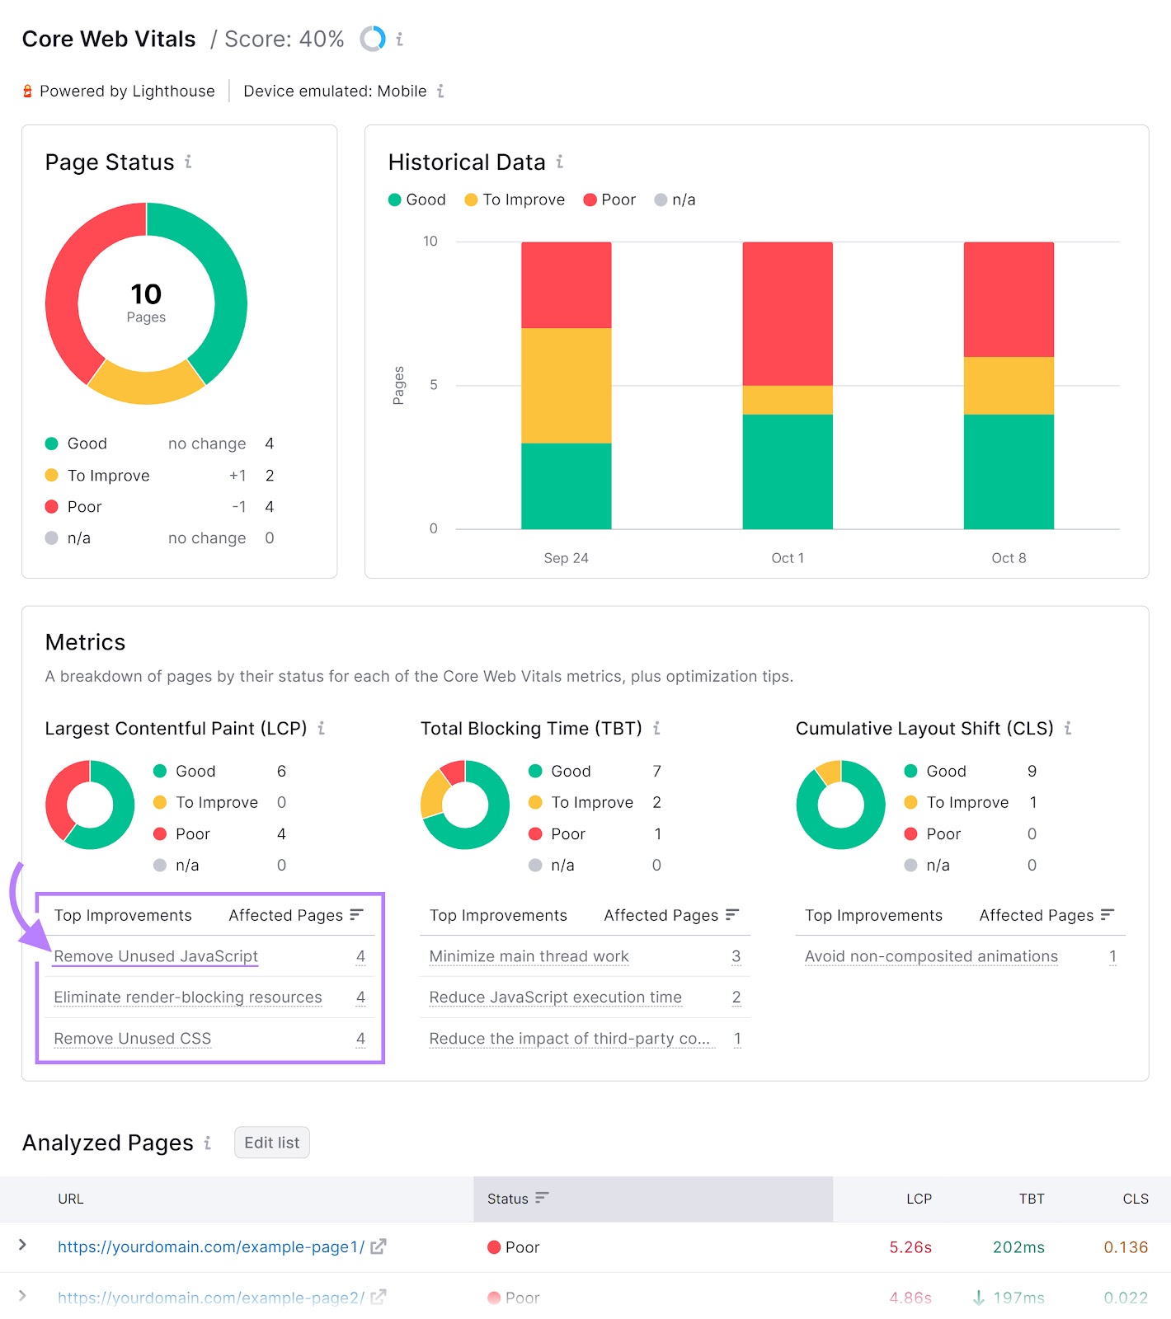Image resolution: width=1171 pixels, height=1319 pixels.
Task: Click the CLS donut chart
Action: coord(840,805)
